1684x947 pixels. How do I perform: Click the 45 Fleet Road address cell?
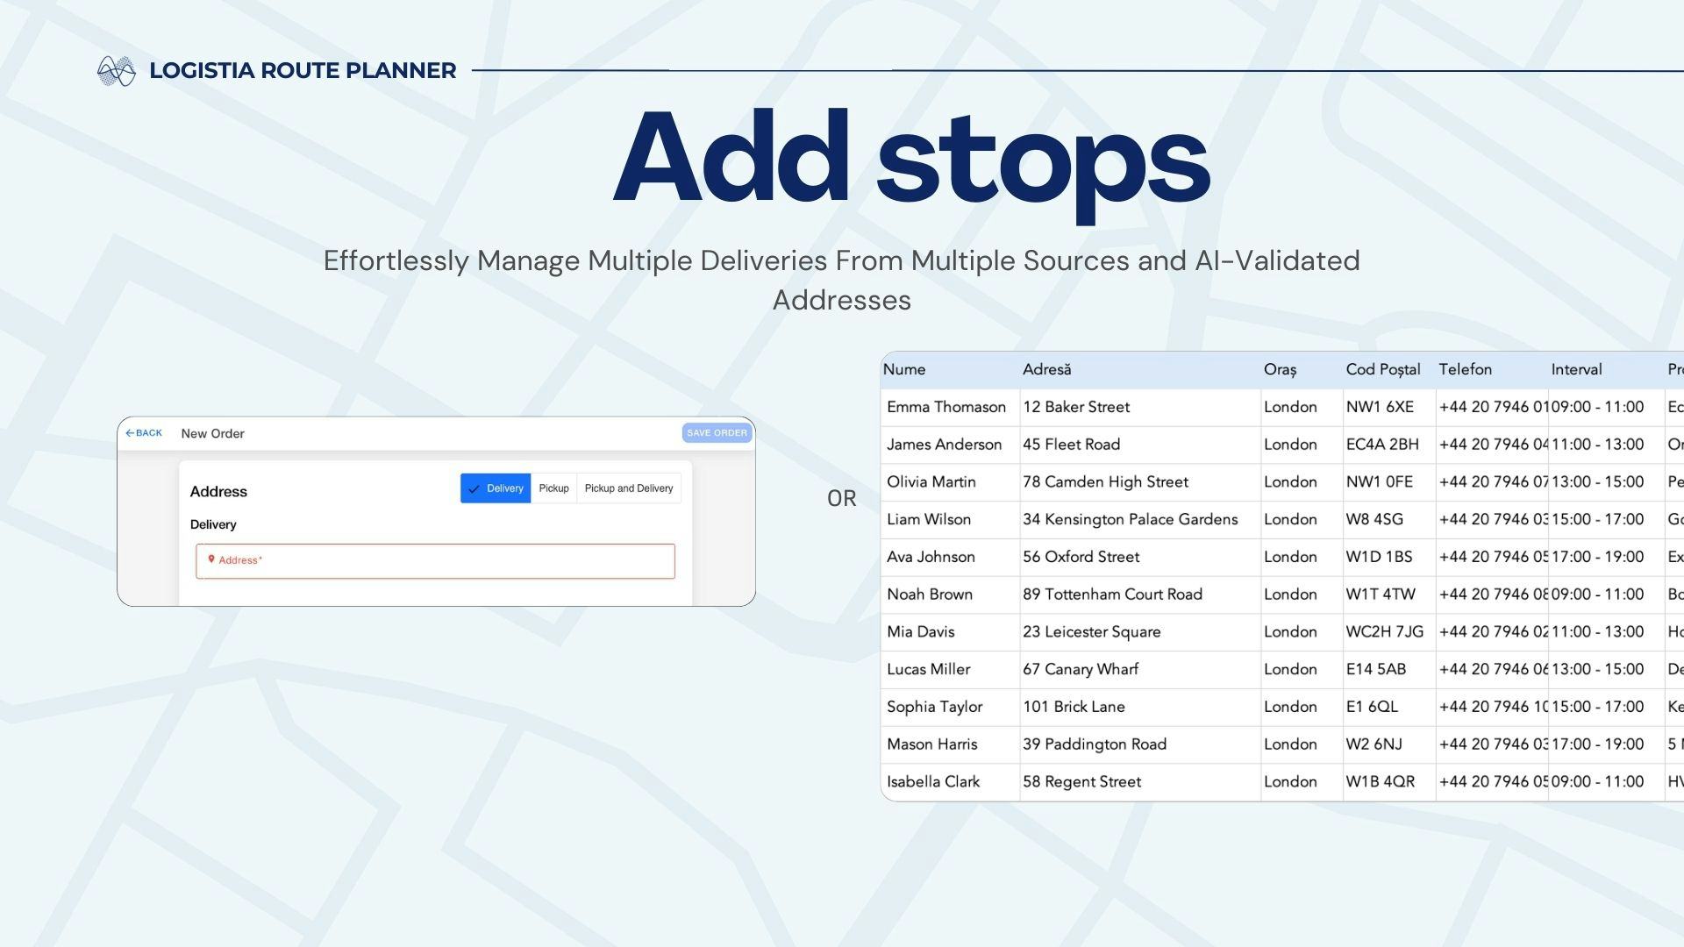tap(1140, 445)
